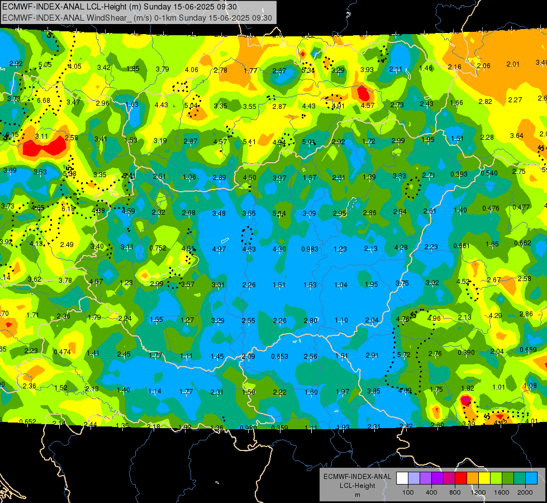
Task: Click the wind shear value 0.390
Action: pyautogui.click(x=467, y=353)
